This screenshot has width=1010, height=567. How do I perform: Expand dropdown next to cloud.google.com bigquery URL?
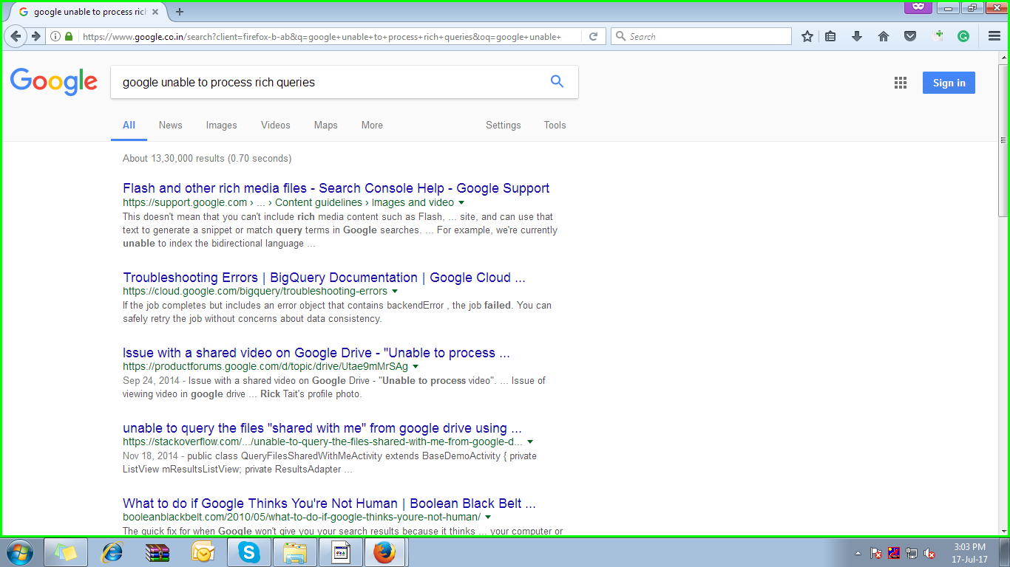[395, 292]
